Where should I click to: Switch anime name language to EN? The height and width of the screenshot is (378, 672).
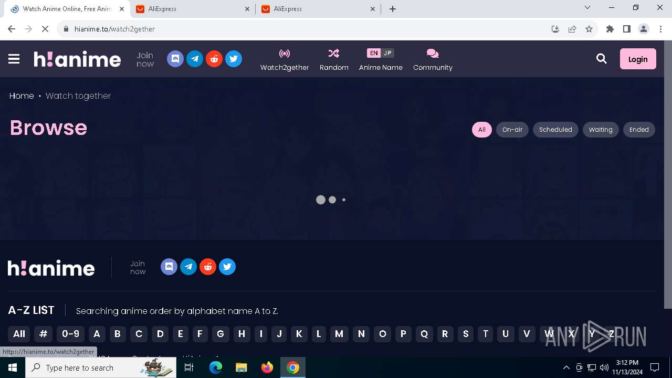click(x=373, y=53)
